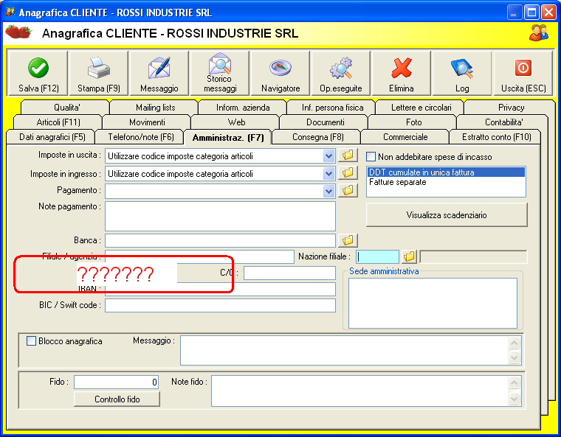Open the Privacy tab
The width and height of the screenshot is (561, 437).
click(511, 108)
